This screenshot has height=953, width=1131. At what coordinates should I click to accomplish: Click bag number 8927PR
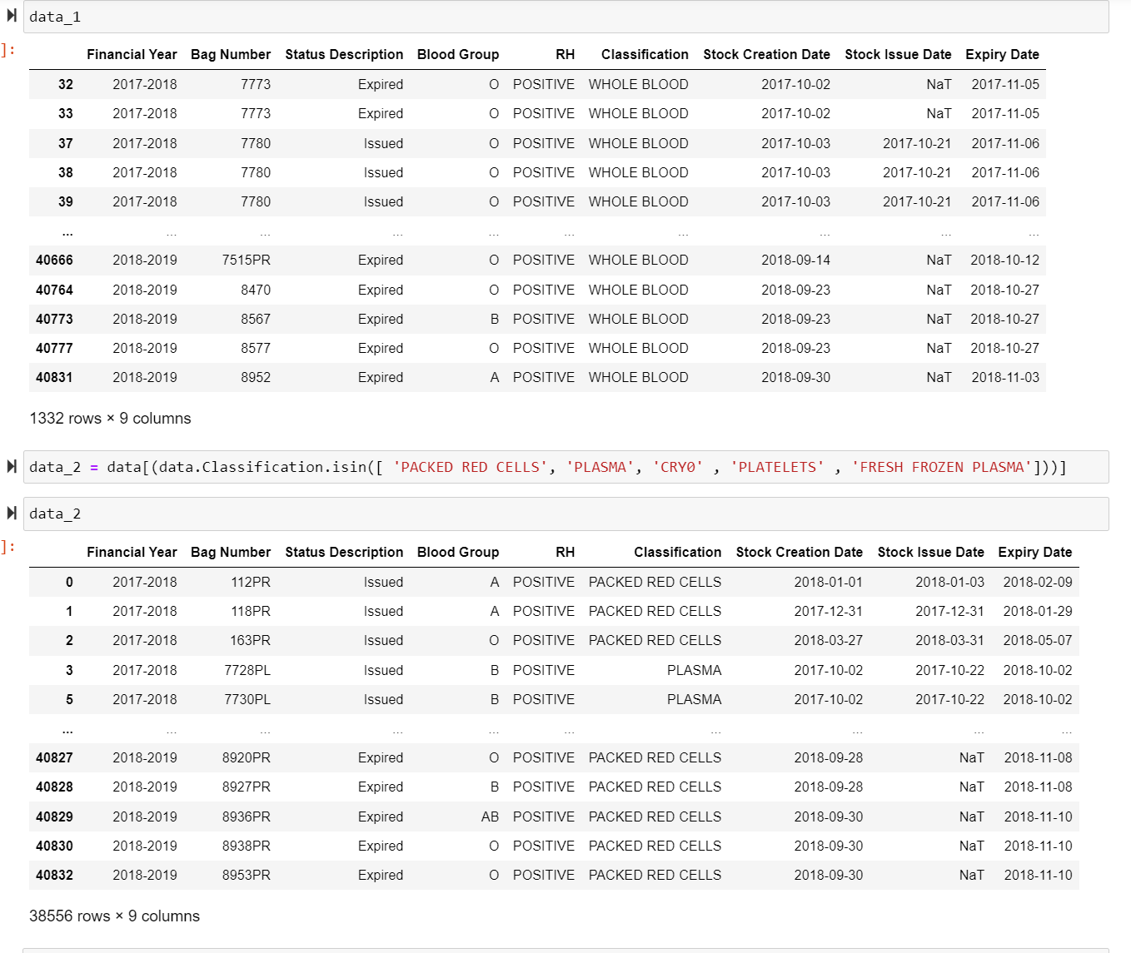pyautogui.click(x=247, y=787)
